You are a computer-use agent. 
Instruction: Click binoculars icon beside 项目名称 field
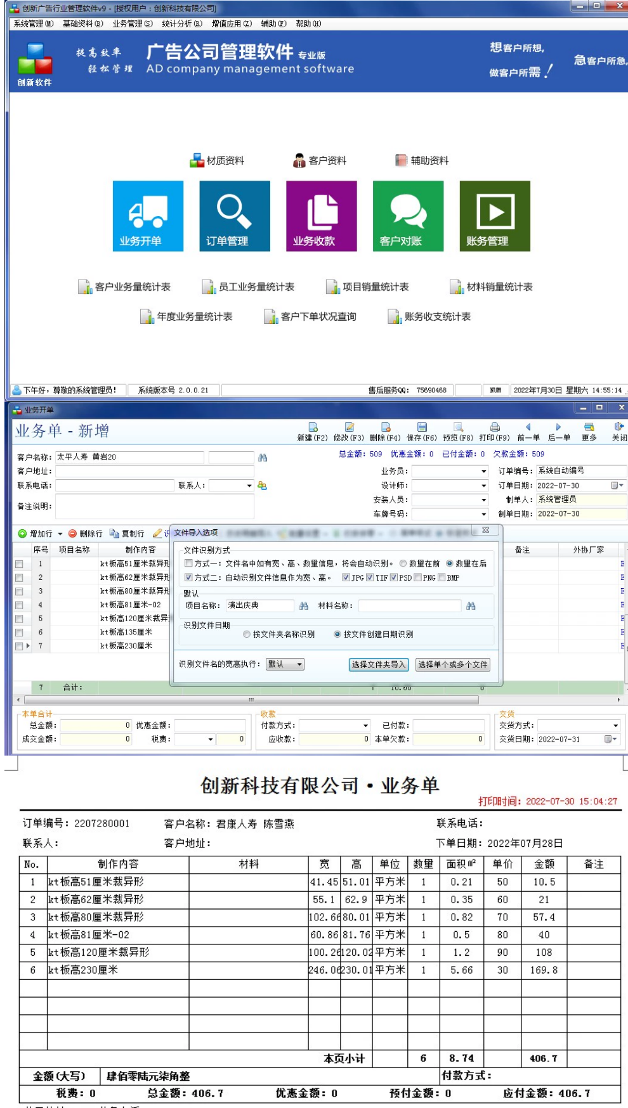(304, 606)
